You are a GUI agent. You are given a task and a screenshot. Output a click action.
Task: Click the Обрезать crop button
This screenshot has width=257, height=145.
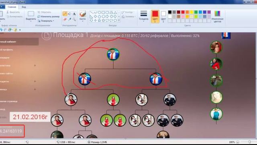point(44,12)
